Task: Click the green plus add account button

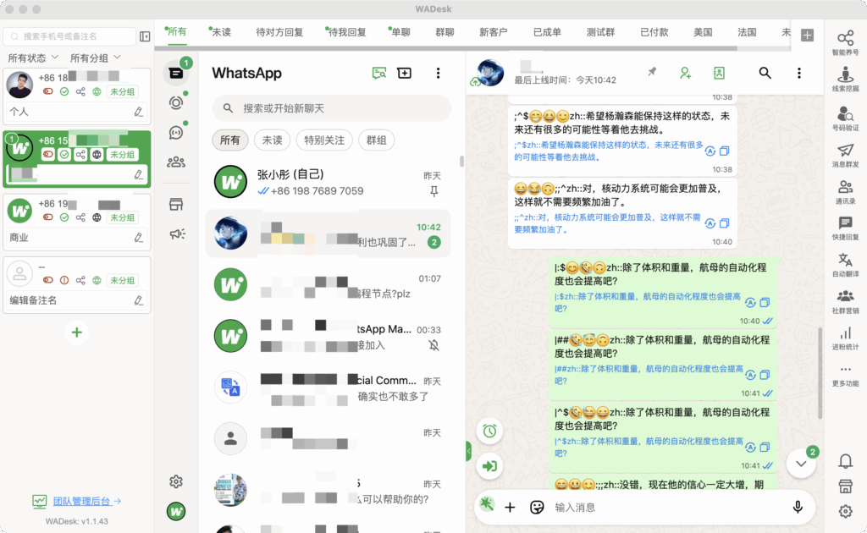Action: [x=76, y=332]
